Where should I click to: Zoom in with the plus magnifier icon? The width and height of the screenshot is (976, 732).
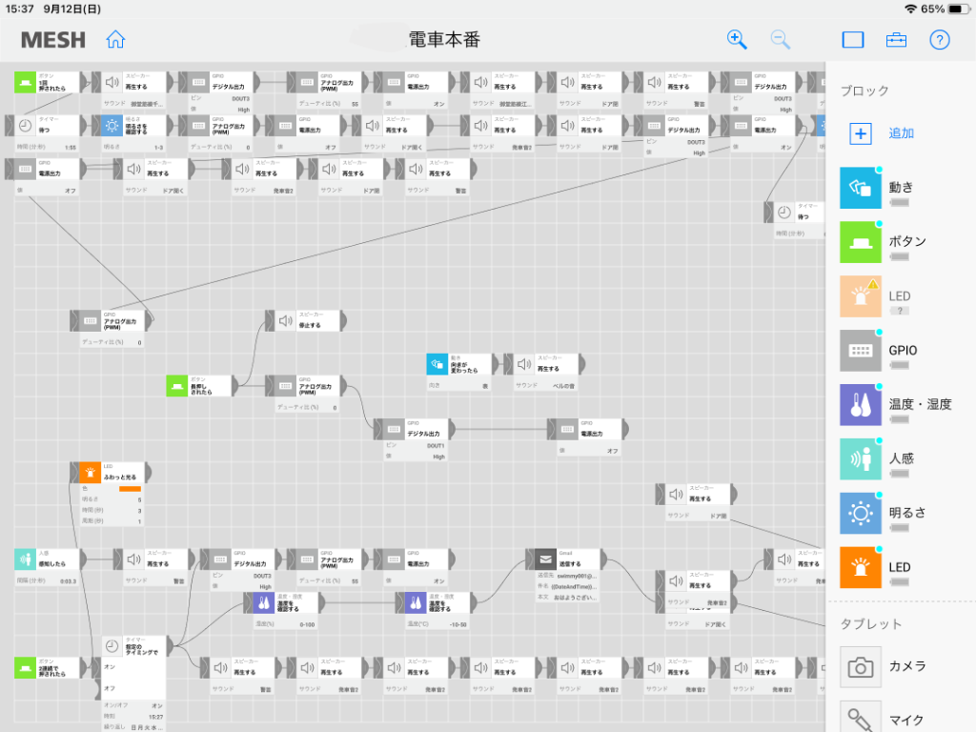(737, 40)
